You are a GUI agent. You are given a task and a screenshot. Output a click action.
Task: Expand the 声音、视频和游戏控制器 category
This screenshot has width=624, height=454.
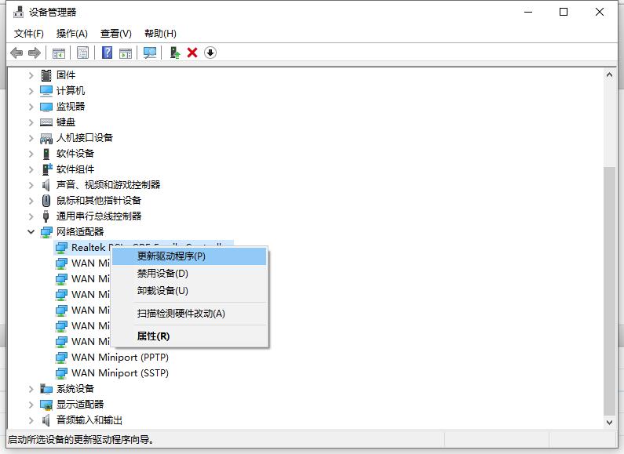click(x=31, y=185)
